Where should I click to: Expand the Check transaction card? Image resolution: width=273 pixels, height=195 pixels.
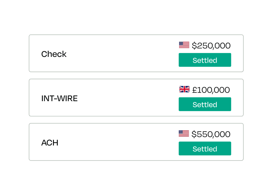click(136, 53)
